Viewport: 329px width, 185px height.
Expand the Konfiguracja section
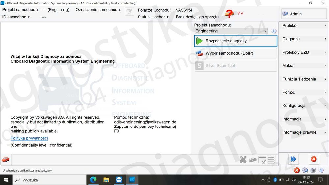[304, 106]
